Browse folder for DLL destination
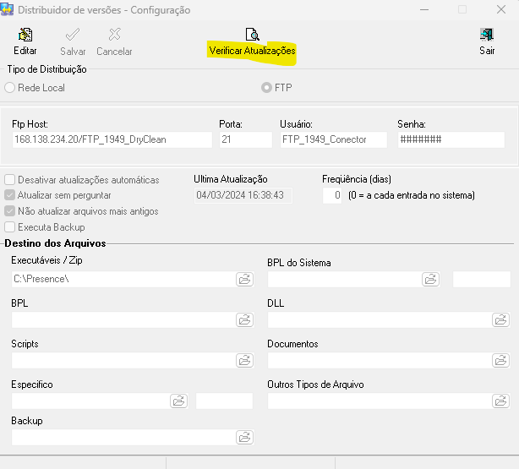The width and height of the screenshot is (519, 469). (x=500, y=319)
